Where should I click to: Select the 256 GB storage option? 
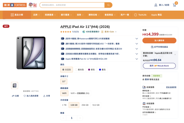click(85, 105)
